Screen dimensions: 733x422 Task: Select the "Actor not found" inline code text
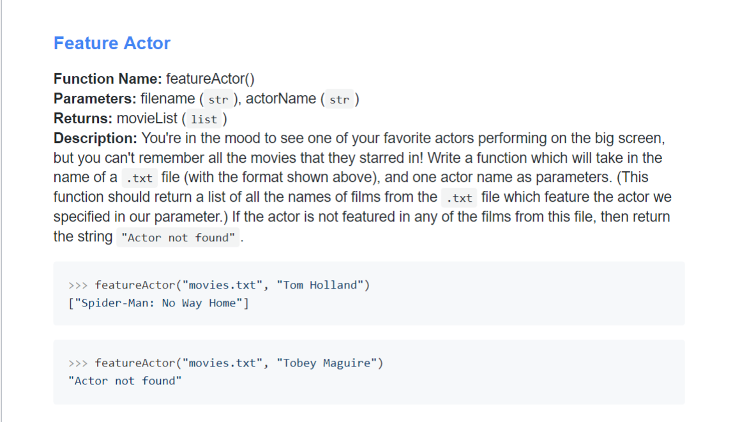coord(178,237)
